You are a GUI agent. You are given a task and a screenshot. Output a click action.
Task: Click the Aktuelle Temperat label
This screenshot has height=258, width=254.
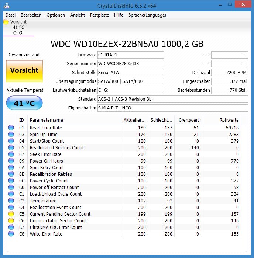tap(25, 90)
